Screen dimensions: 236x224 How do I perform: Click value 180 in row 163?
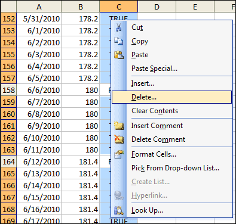tap(81, 150)
